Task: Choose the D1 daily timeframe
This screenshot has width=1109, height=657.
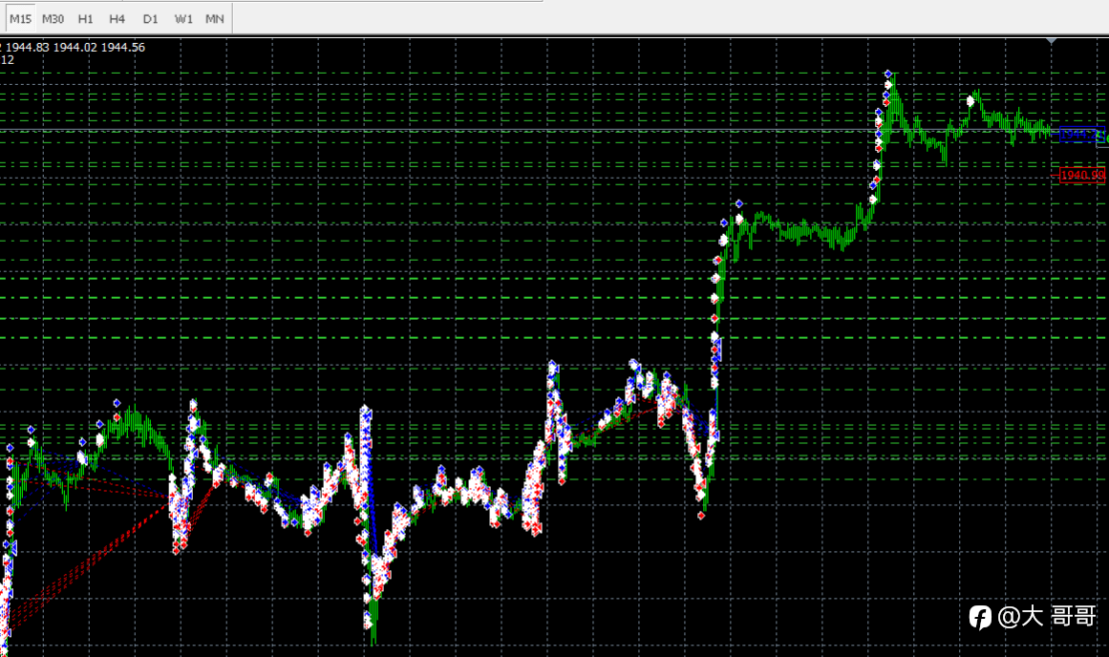Action: tap(150, 19)
